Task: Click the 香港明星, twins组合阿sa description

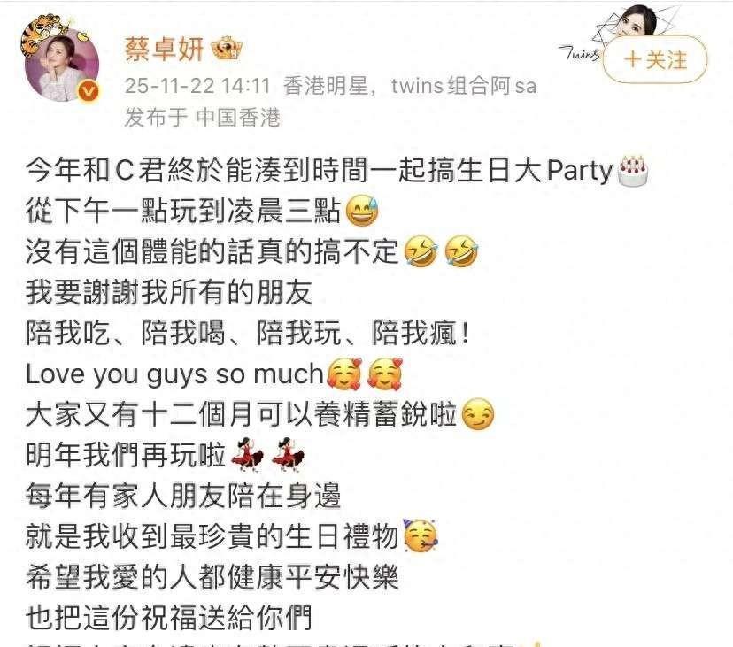Action: 410,86
